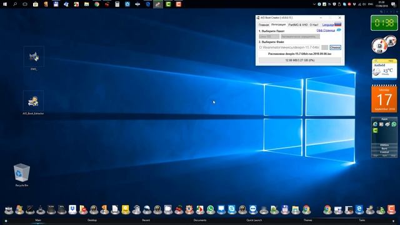Click the blue icon beside Оф.Страница
This screenshot has width=400, height=225.
point(339,30)
